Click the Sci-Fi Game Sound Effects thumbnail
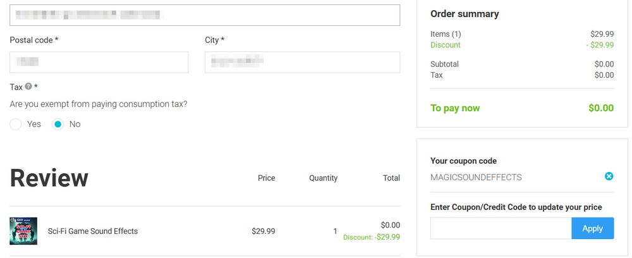The width and height of the screenshot is (632, 258). [x=23, y=231]
